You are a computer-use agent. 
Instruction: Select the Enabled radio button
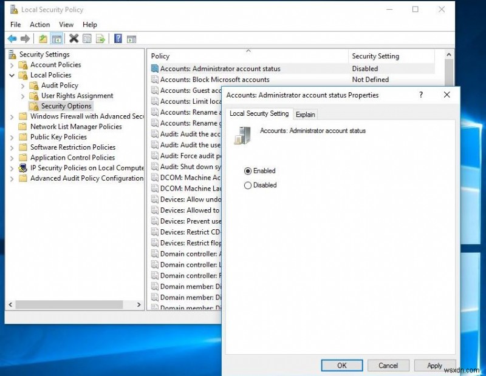[x=248, y=170]
